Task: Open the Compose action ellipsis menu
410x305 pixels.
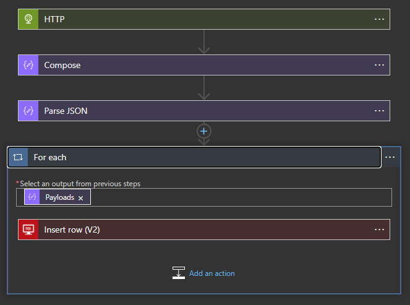Action: click(379, 65)
